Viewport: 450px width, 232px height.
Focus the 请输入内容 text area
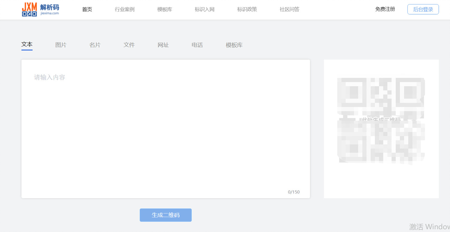point(166,129)
